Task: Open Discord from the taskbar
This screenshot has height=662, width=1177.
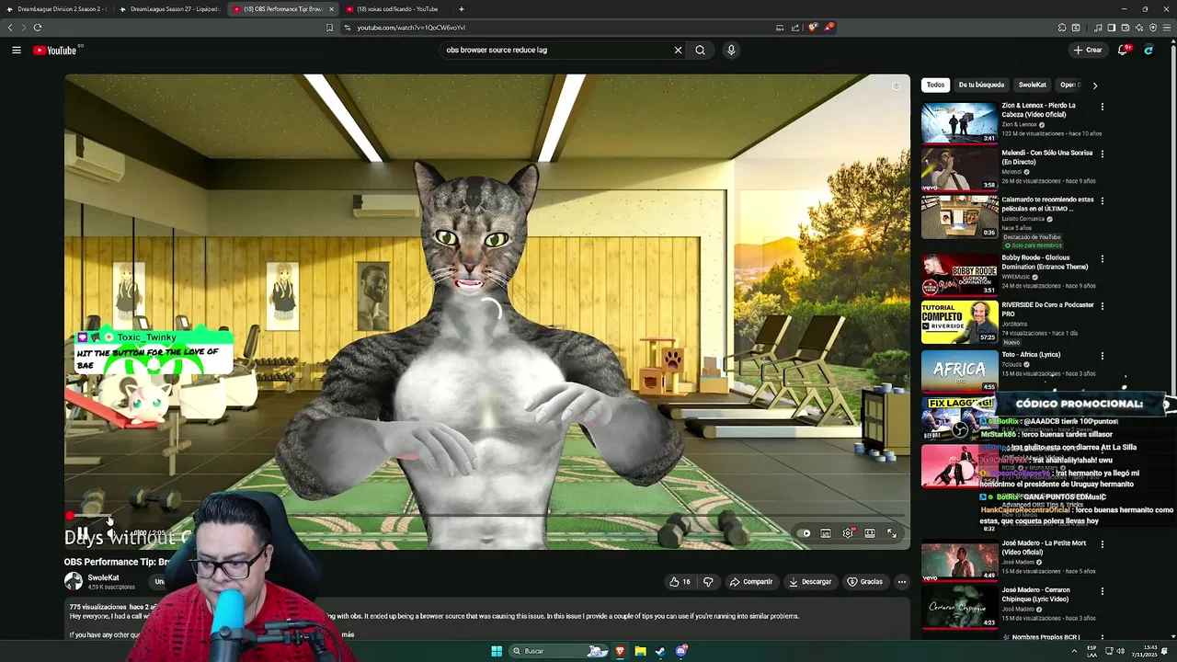Action: 681,651
